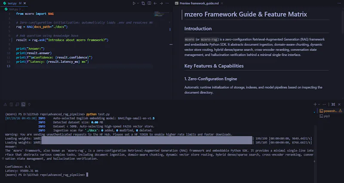Select the Preview framework_guide.md tab
The width and height of the screenshot is (344, 183).
click(199, 3)
